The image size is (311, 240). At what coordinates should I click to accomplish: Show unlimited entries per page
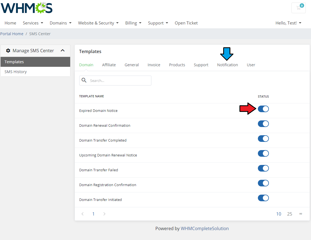[301, 214]
